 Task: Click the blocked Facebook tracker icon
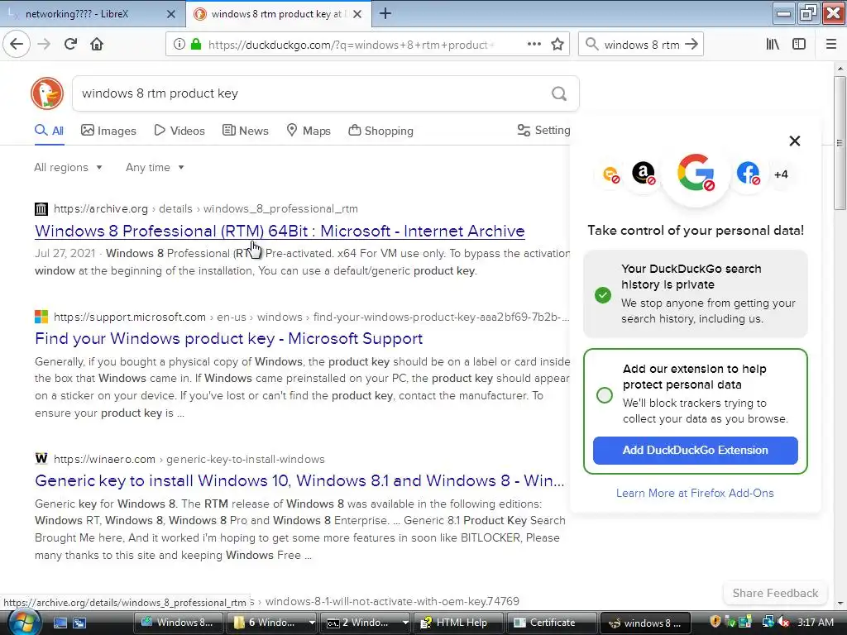tap(748, 174)
